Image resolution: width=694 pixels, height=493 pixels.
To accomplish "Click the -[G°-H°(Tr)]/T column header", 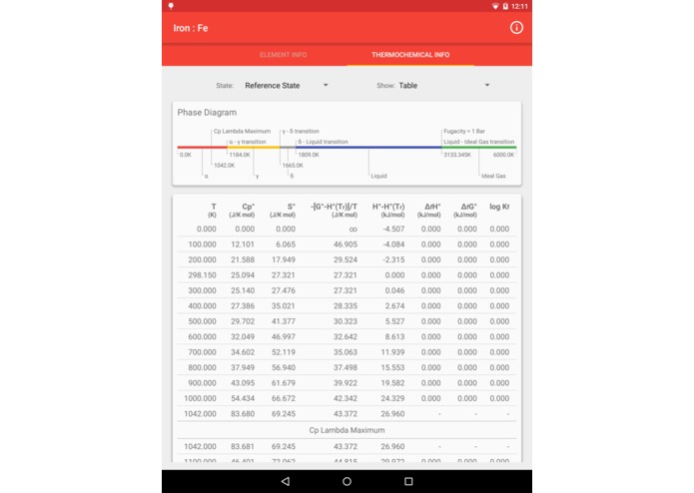I will tap(335, 210).
